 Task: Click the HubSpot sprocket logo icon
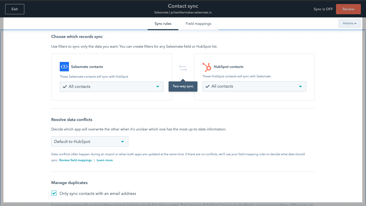point(207,67)
